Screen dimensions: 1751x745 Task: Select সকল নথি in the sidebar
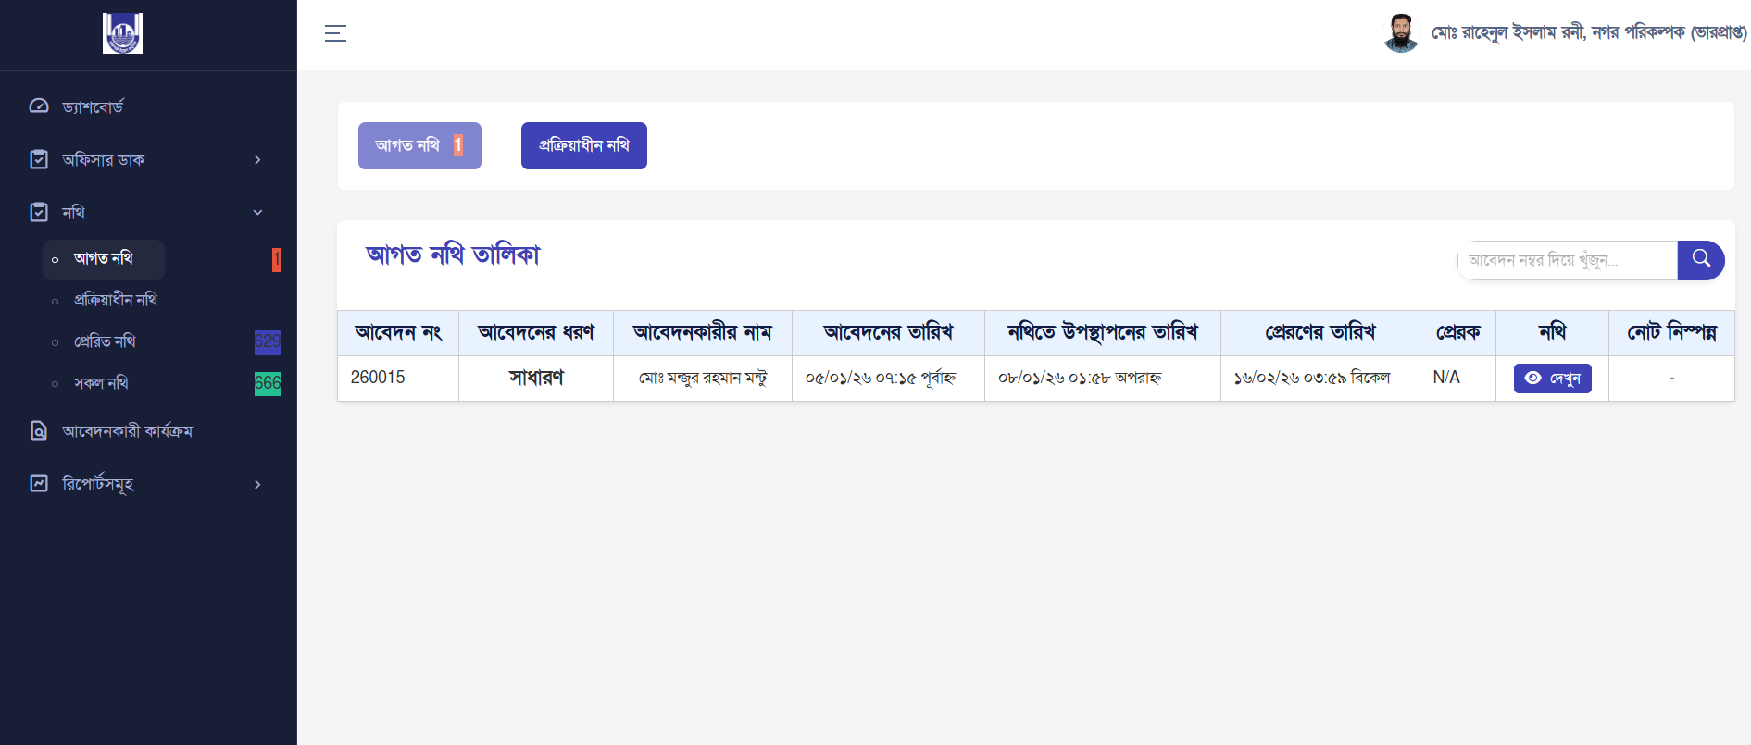[101, 383]
